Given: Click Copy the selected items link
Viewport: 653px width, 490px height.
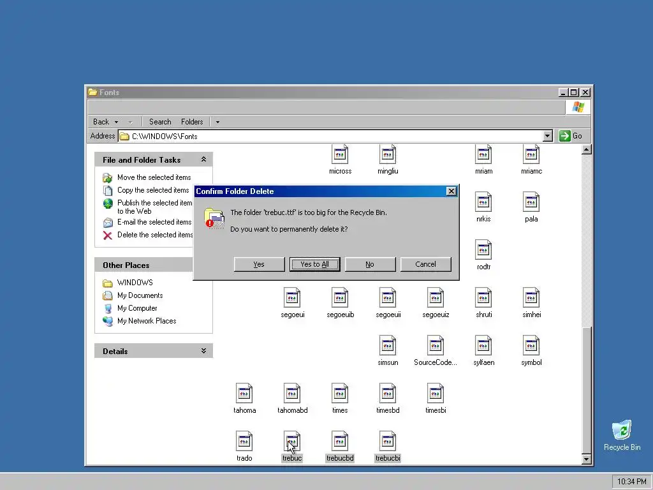Looking at the screenshot, I should pyautogui.click(x=153, y=190).
